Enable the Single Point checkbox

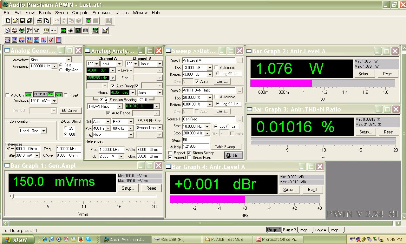[x=189, y=158]
